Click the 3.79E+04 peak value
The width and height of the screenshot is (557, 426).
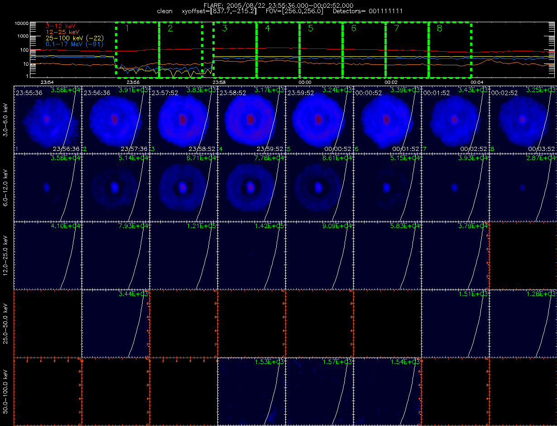[473, 226]
